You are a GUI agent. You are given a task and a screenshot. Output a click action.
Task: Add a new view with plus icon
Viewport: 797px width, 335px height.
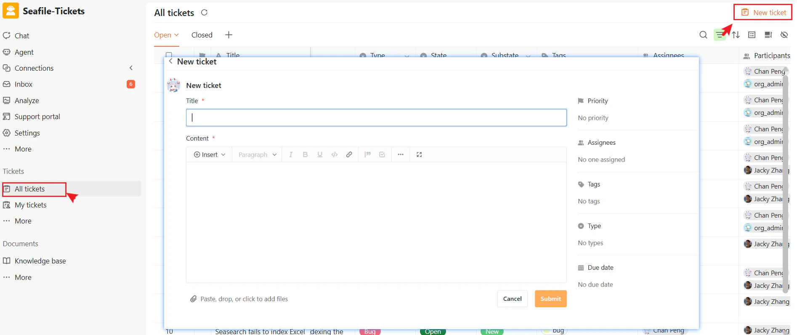coord(228,35)
